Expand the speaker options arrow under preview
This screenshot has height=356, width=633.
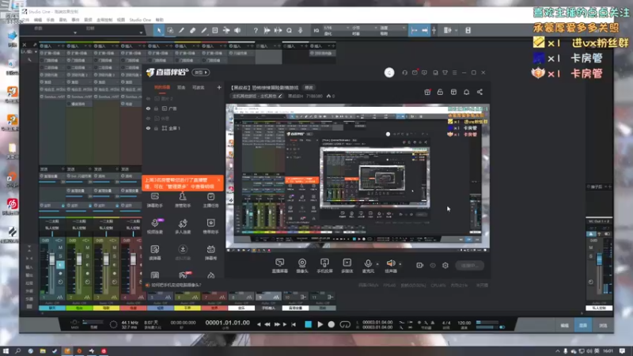pyautogui.click(x=400, y=264)
